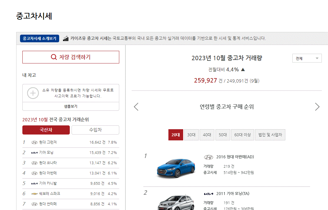This screenshot has width=328, height=210.
Task: Open the 기아 카니발 ranking row
Action: click(71, 184)
